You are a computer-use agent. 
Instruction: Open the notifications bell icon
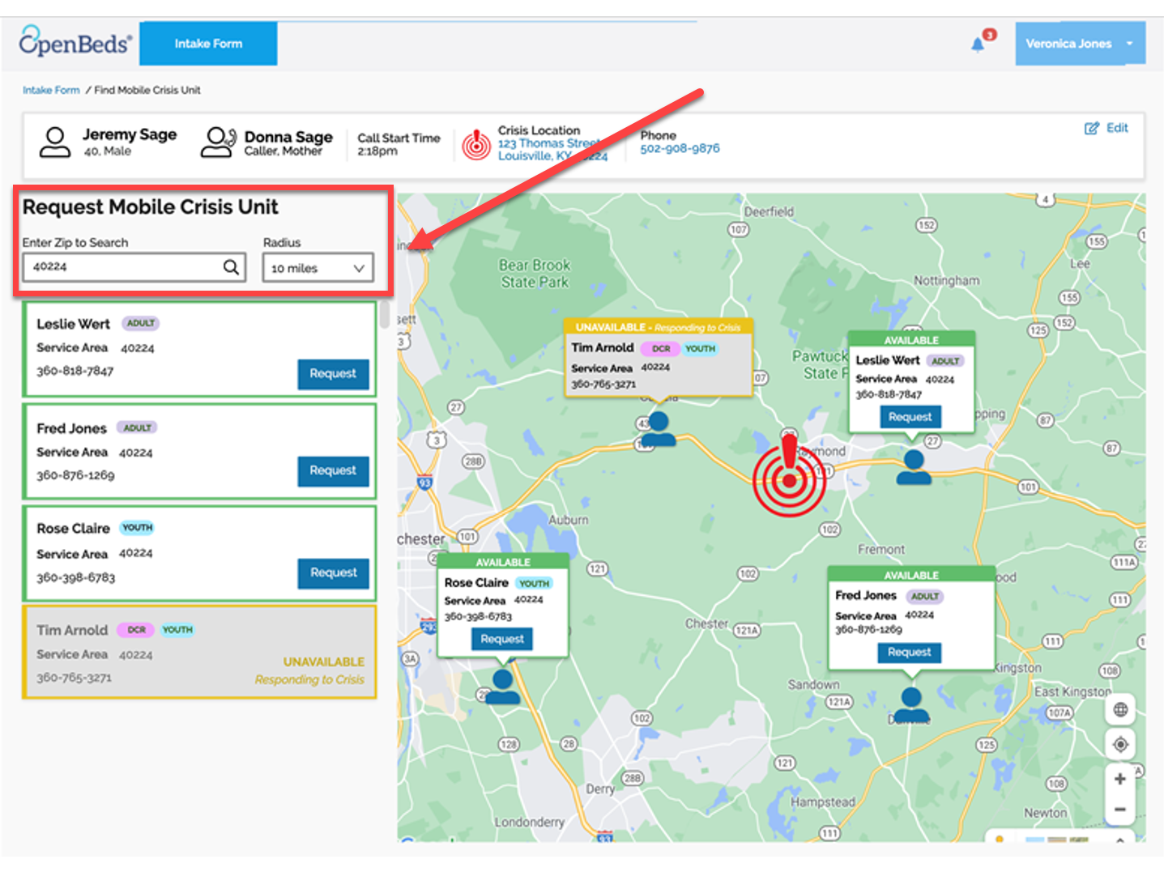coord(979,45)
